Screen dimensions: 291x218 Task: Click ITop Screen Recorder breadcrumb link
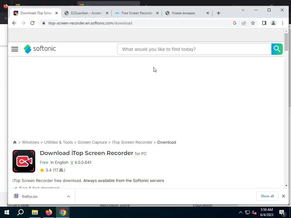pos(132,142)
